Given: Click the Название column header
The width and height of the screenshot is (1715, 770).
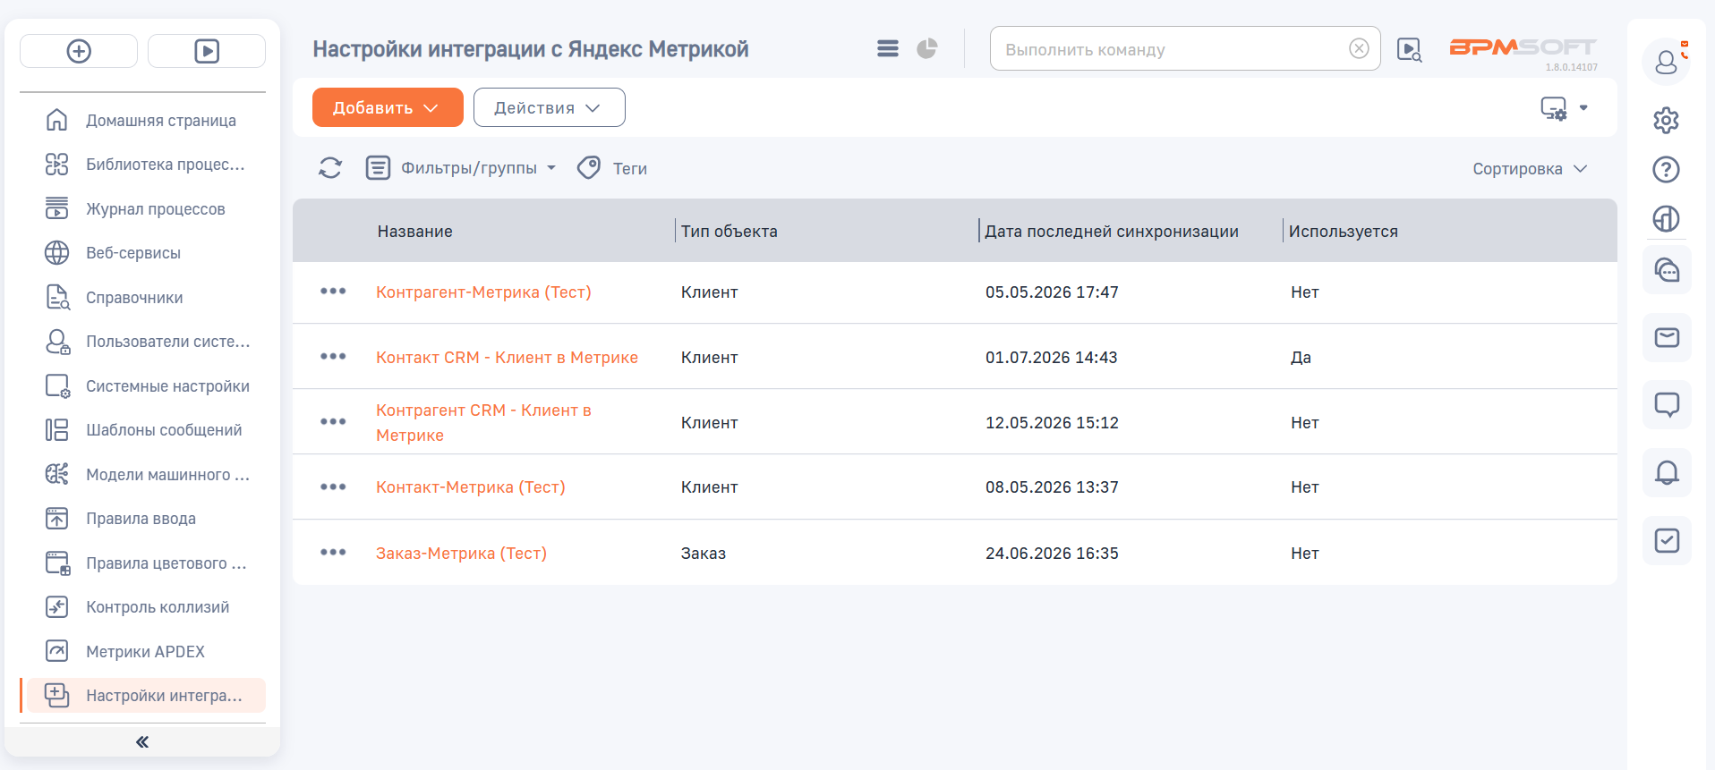Looking at the screenshot, I should (415, 232).
